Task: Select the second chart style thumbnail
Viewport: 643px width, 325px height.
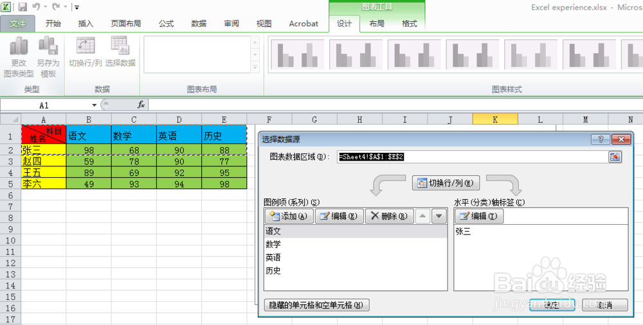Action: click(x=356, y=55)
